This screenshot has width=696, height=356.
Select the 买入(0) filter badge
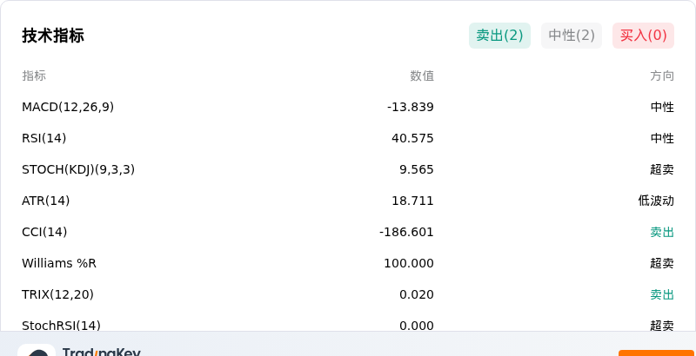(643, 36)
